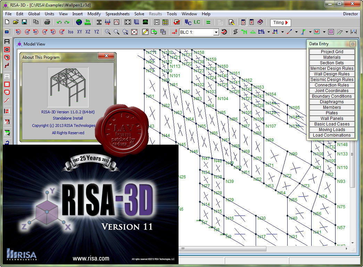The width and height of the screenshot is (363, 267).
Task: Rotate view about positive Z axis
Action: coord(53,32)
